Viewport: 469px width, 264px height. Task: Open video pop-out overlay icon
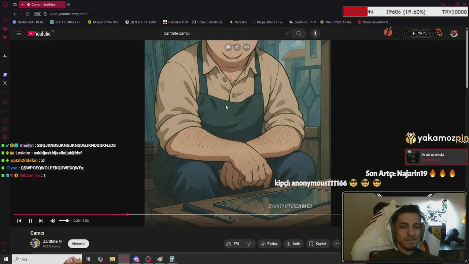click(228, 47)
